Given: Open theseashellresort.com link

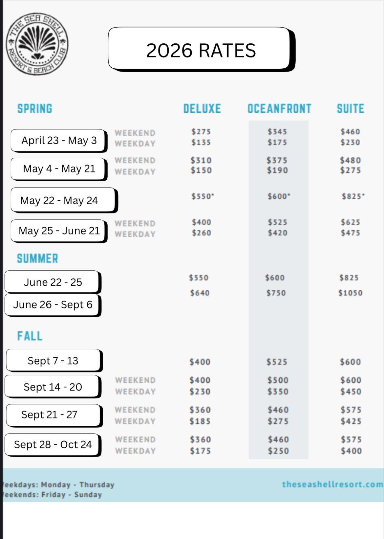Looking at the screenshot, I should coord(332,484).
